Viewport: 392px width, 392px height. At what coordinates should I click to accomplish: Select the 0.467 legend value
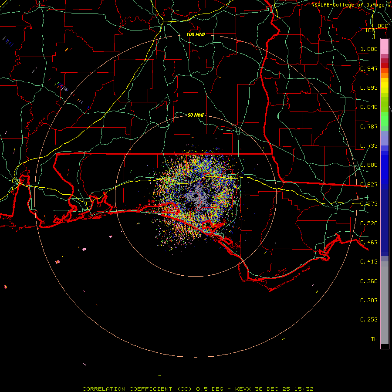click(369, 243)
